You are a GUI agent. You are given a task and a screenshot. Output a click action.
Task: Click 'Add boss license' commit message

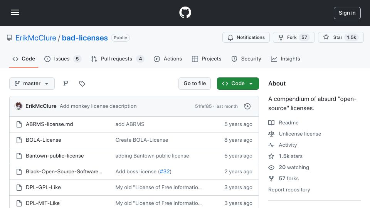pyautogui.click(x=136, y=172)
